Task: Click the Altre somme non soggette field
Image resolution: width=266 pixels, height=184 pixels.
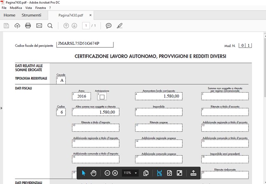Action: tap(96, 112)
